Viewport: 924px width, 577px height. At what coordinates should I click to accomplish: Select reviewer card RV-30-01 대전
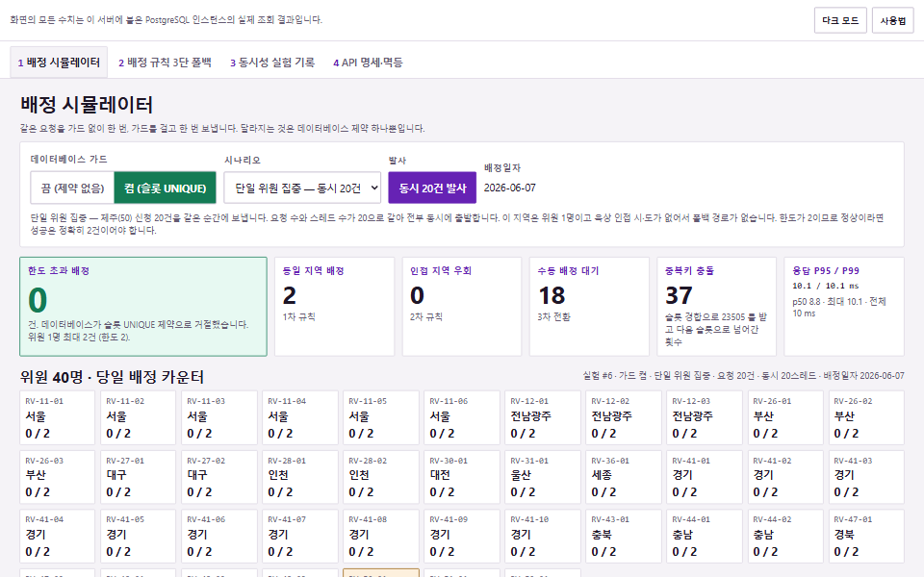[461, 477]
